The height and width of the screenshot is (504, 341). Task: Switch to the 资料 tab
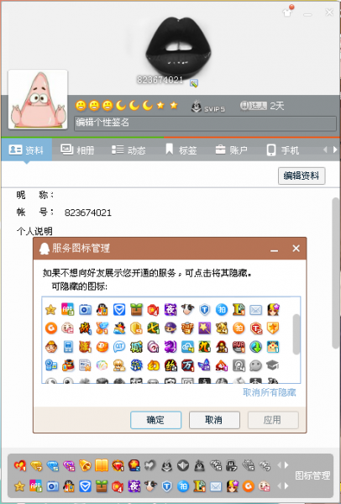[26, 150]
